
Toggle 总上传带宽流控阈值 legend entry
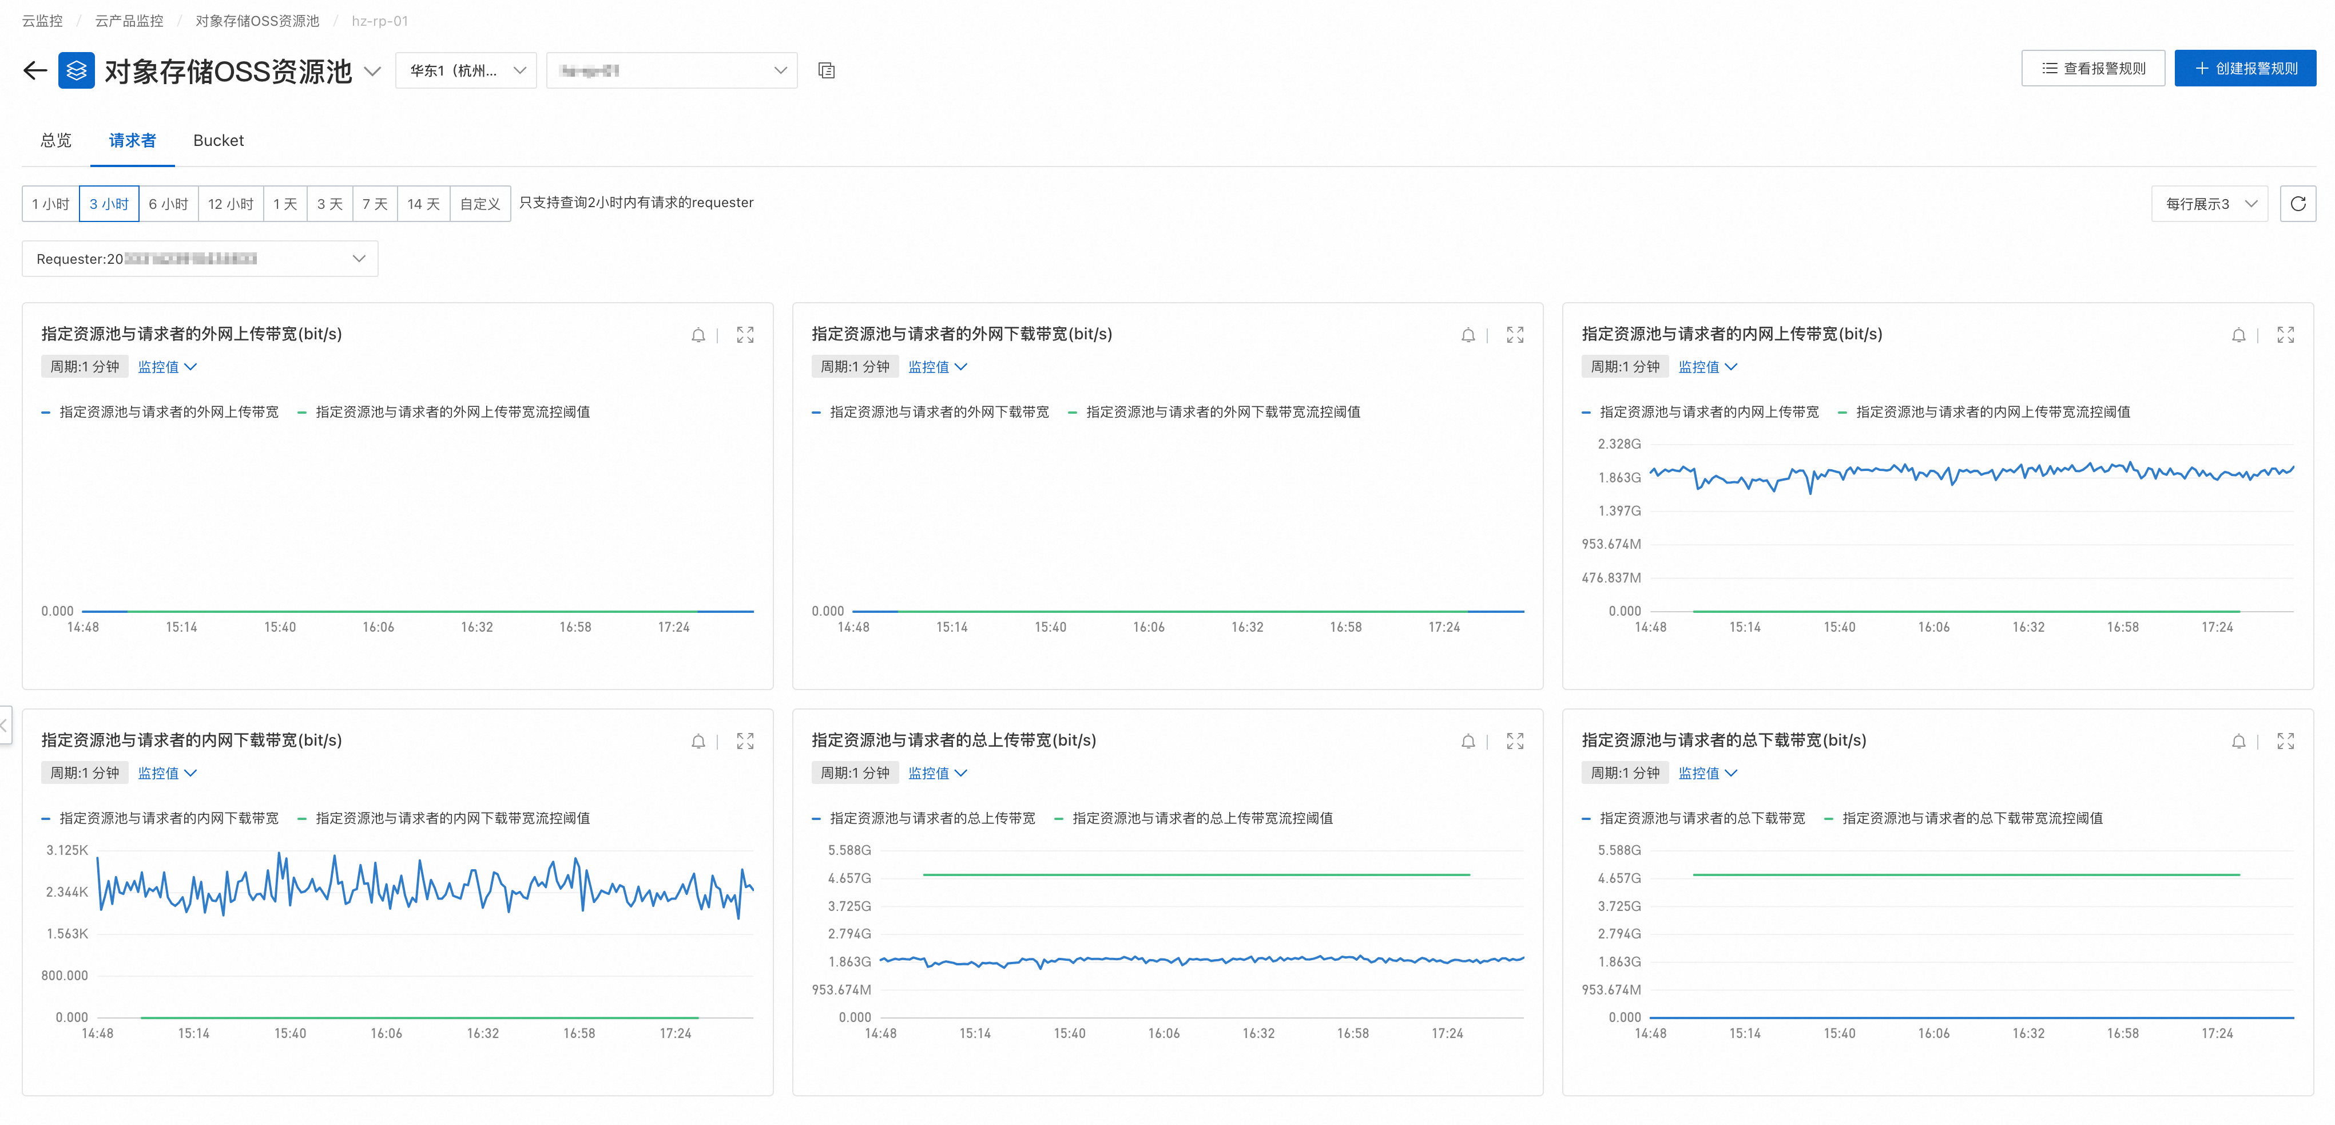pyautogui.click(x=1194, y=819)
